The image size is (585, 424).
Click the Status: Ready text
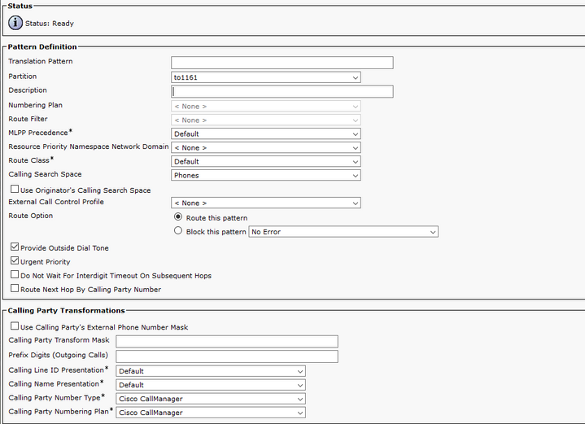click(50, 23)
